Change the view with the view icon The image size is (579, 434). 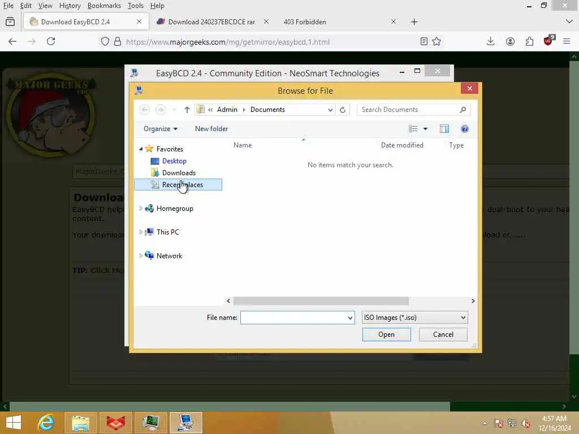pyautogui.click(x=413, y=129)
